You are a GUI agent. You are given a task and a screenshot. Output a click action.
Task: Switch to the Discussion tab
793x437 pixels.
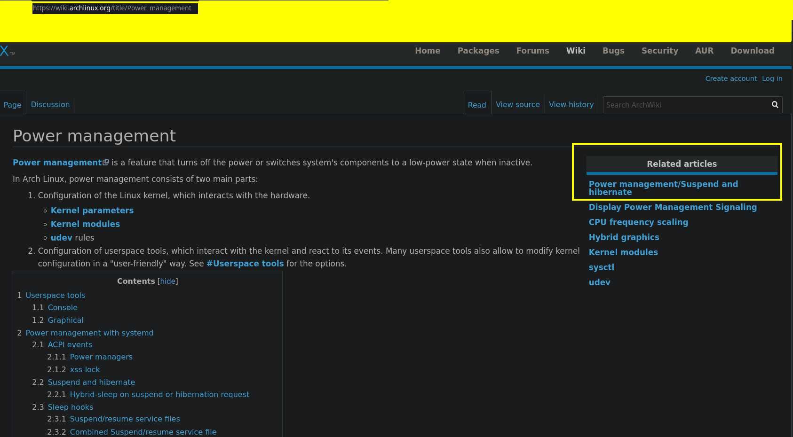pos(50,104)
